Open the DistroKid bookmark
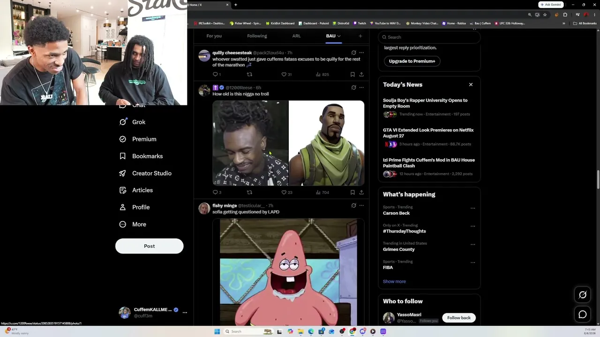The width and height of the screenshot is (600, 337). 341,23
